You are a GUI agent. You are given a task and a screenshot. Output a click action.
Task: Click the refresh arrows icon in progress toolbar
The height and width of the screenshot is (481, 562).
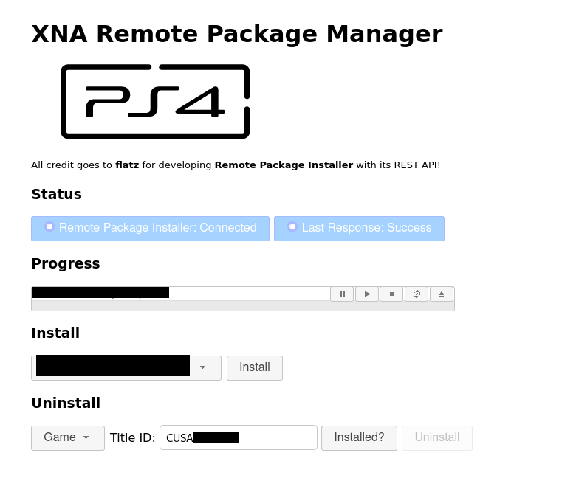pos(417,294)
